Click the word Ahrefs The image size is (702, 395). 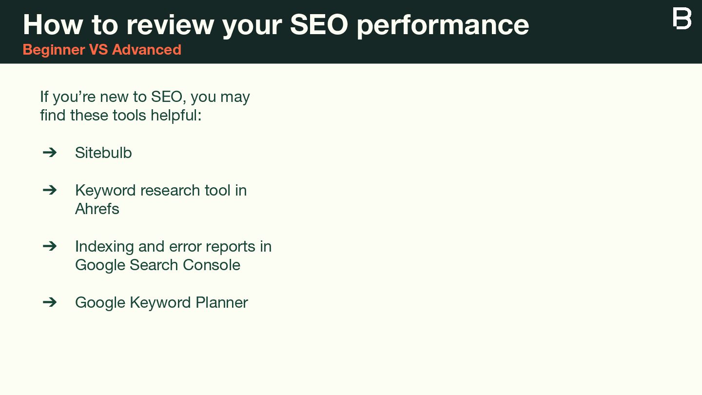97,209
